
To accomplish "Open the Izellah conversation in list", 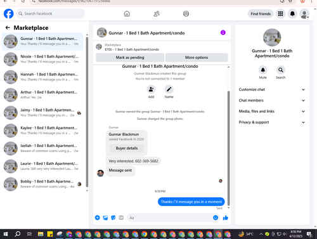I will 42,148.
